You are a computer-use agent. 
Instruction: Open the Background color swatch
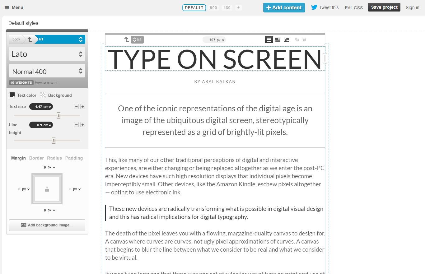(x=43, y=95)
